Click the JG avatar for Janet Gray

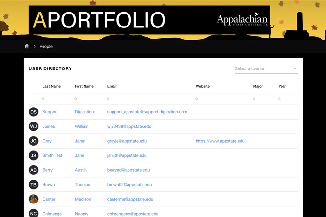[x=33, y=141]
